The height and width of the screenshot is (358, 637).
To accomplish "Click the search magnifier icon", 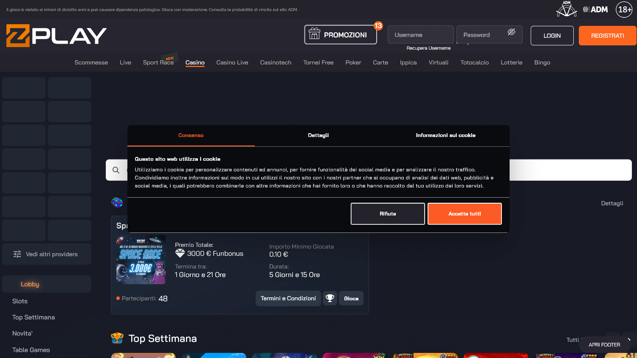I will point(116,170).
